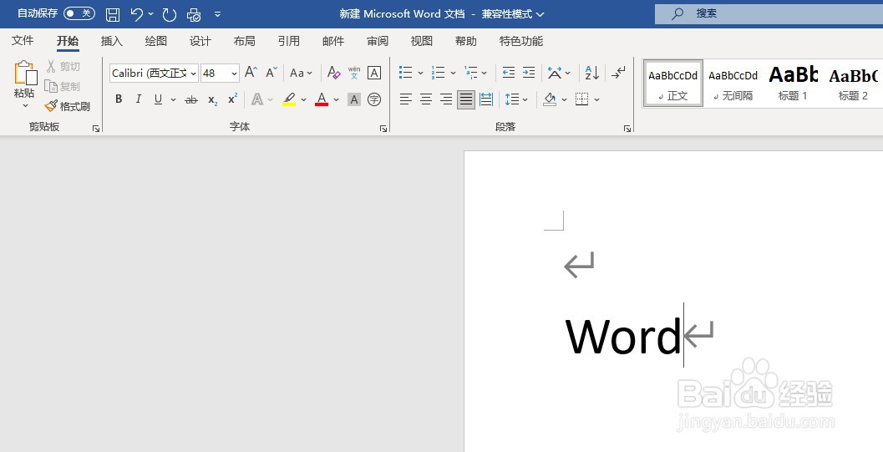Open the 帮助 tab
Image resolution: width=883 pixels, height=452 pixels.
click(x=465, y=41)
